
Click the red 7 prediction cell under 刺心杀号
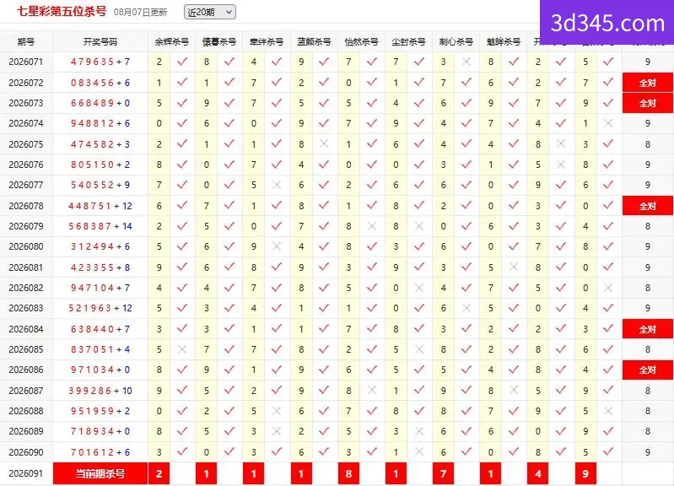click(443, 473)
